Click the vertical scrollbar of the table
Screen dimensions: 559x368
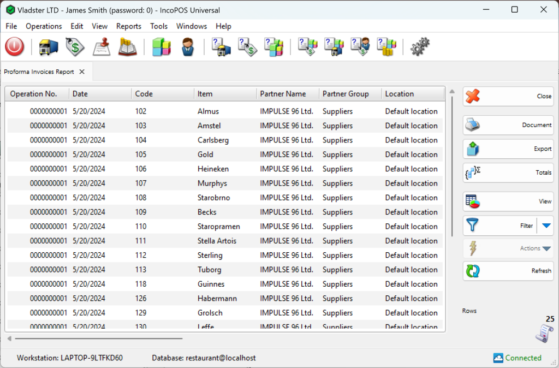click(452, 164)
